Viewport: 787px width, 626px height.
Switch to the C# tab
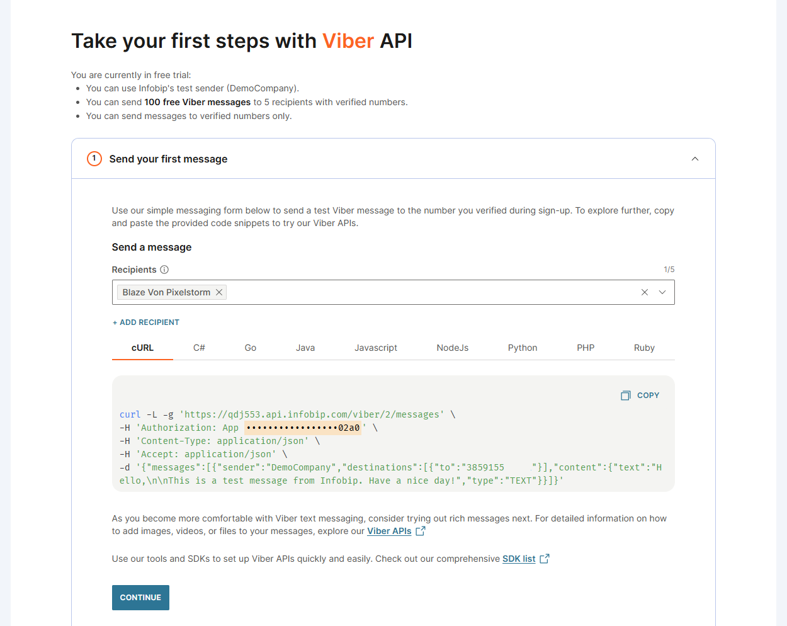(199, 348)
